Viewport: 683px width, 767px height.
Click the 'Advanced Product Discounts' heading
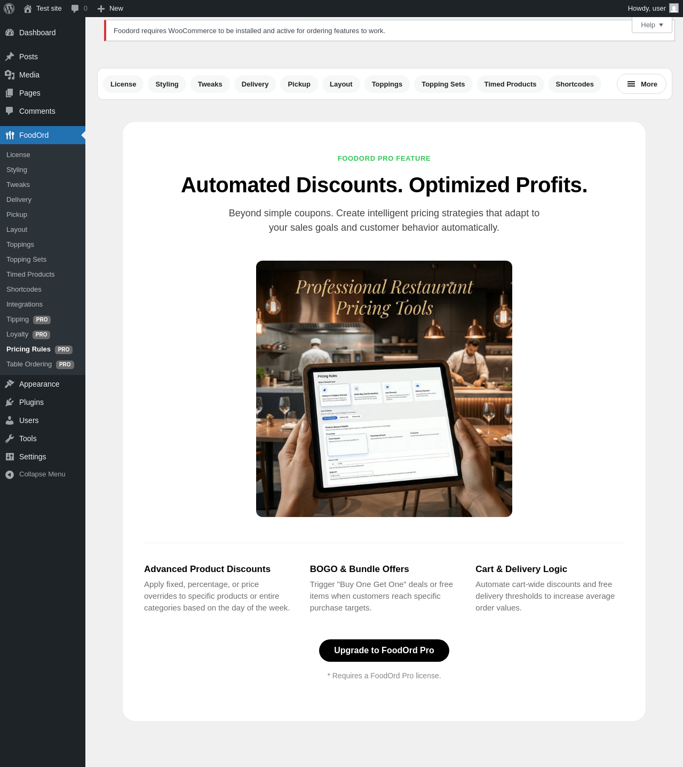207,569
